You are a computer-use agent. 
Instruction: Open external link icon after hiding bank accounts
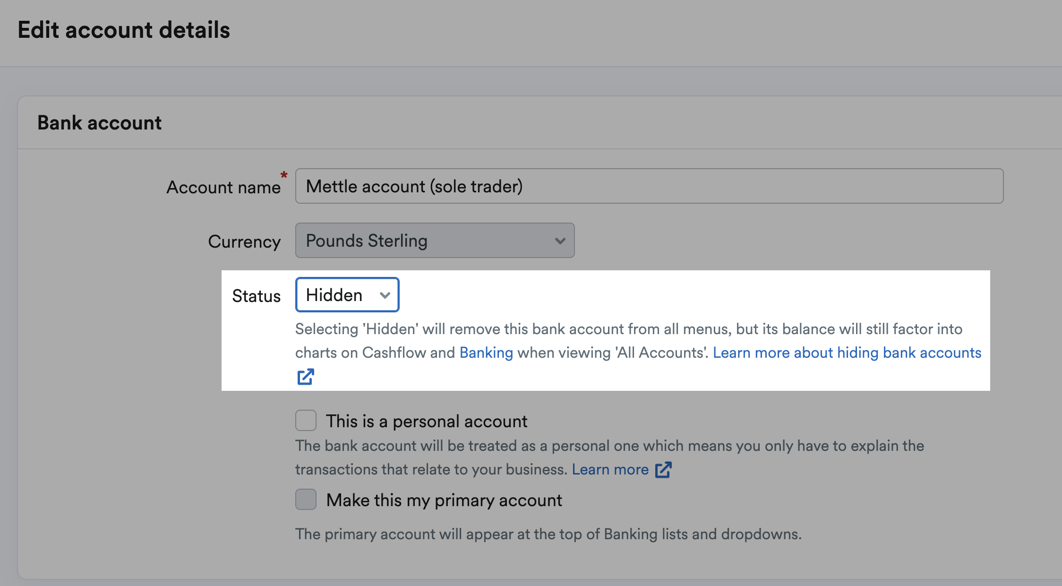click(x=306, y=377)
